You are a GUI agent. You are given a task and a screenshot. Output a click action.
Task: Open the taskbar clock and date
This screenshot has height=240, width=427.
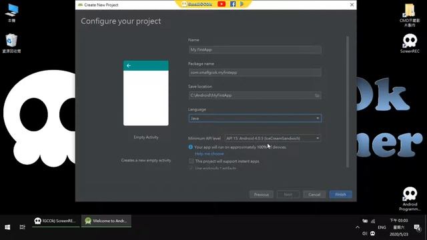[x=399, y=227]
